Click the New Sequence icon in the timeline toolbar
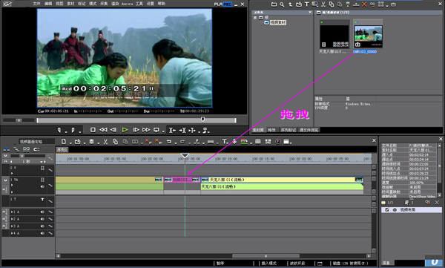This screenshot has height=268, width=445. pos(64,142)
